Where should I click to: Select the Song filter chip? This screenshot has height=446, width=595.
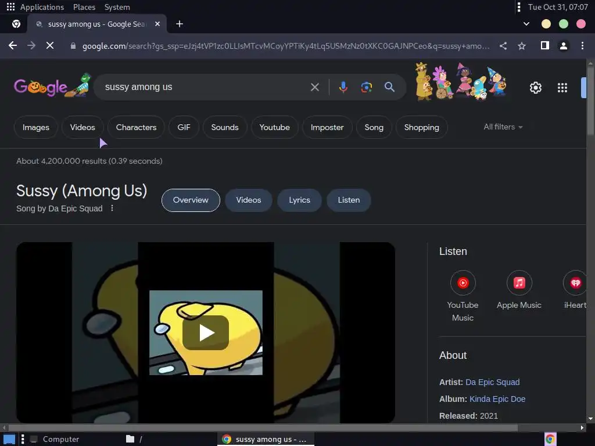[x=374, y=127]
